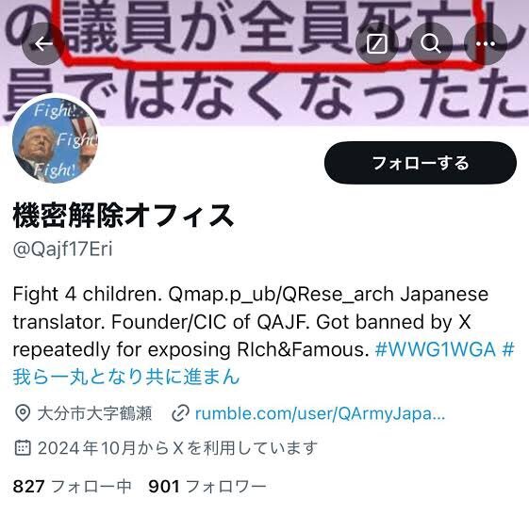529x515 pixels.
Task: Tap the location pin icon
Action: tap(23, 413)
